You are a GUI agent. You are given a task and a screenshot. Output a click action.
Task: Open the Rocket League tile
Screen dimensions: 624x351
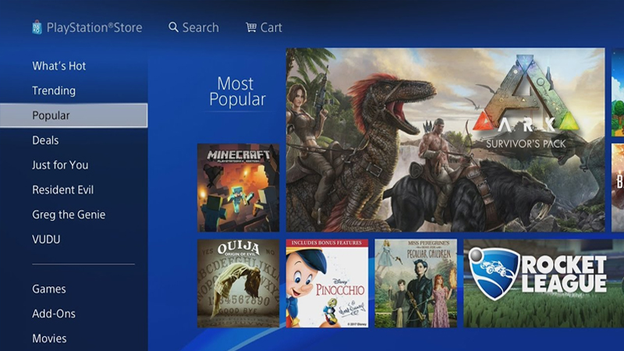(x=544, y=283)
